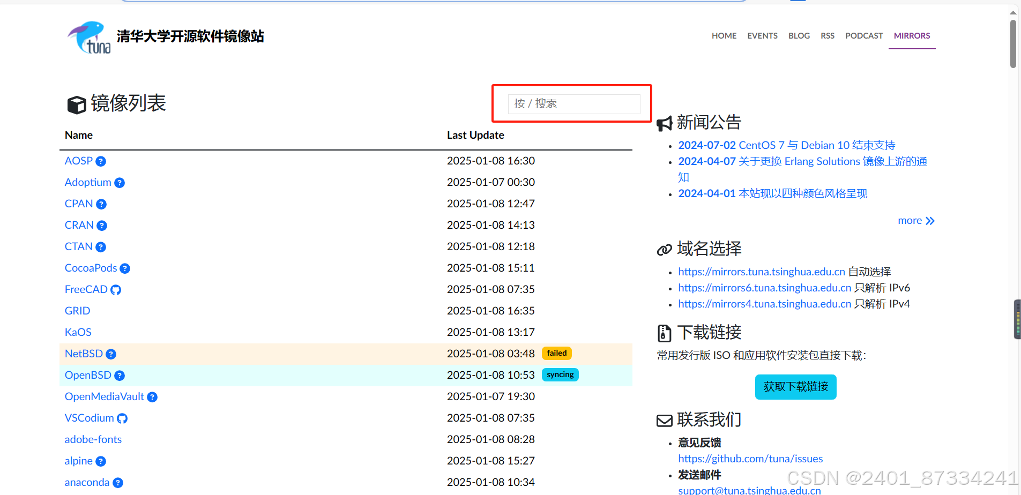Viewport: 1021px width, 495px height.
Task: Open help icon next to OpenBSD
Action: [120, 376]
